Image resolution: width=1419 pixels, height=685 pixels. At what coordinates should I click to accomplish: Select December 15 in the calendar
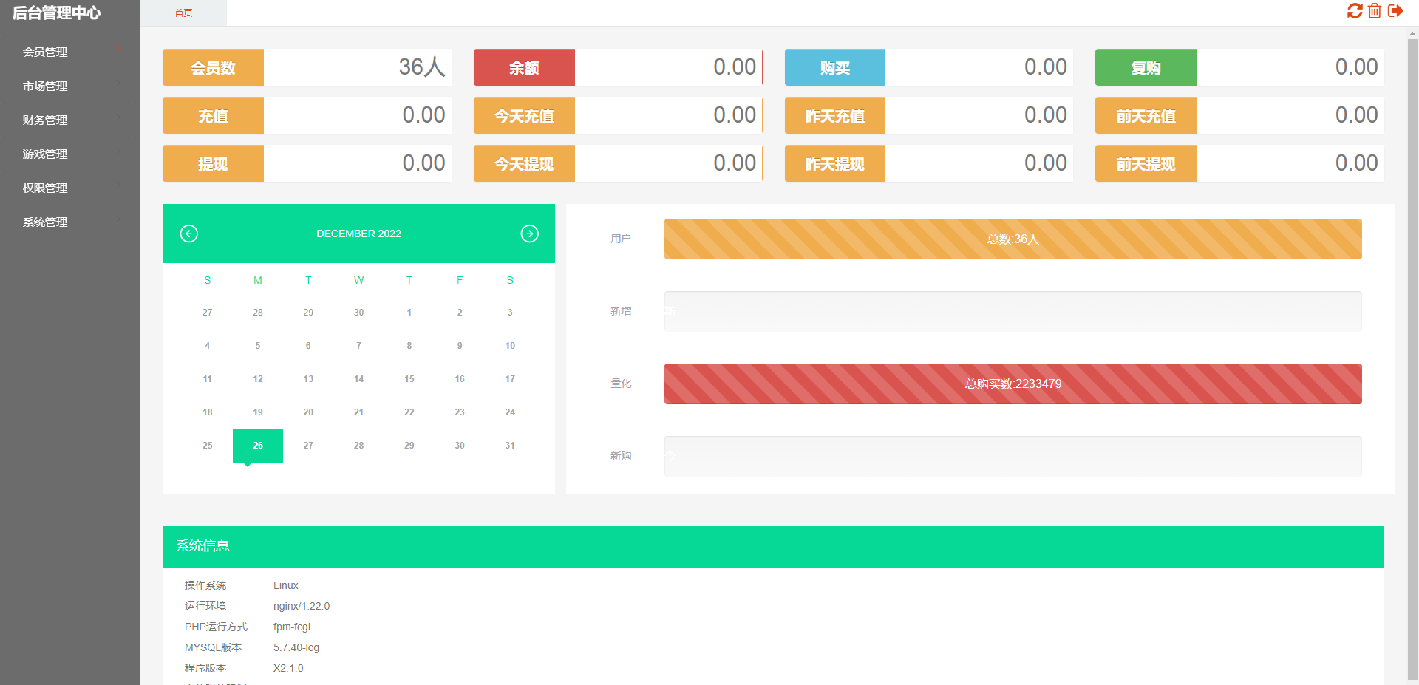pos(409,379)
